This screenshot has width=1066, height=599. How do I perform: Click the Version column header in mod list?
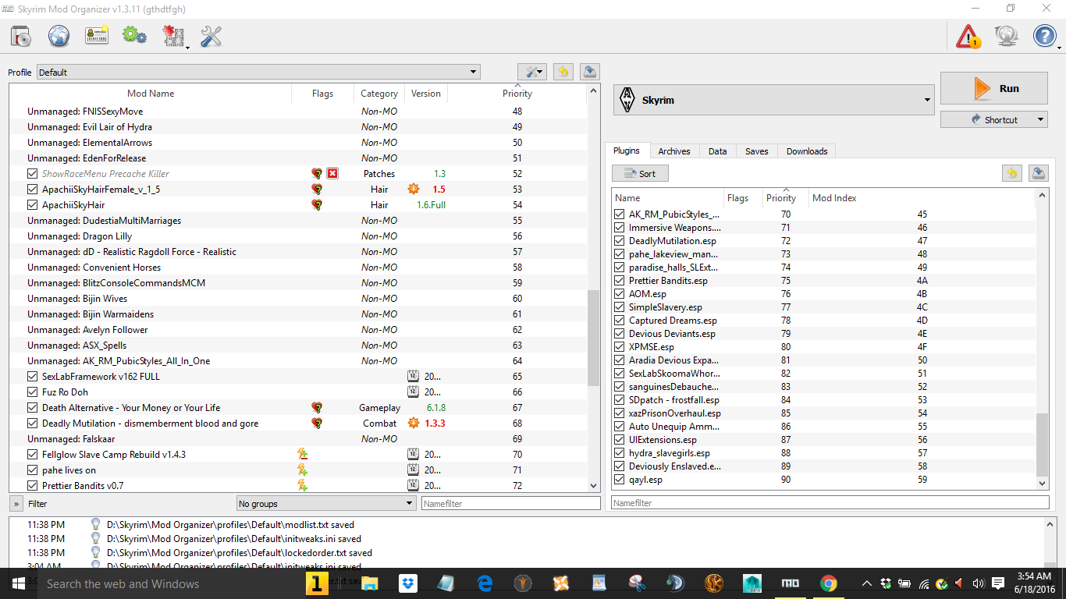click(426, 94)
